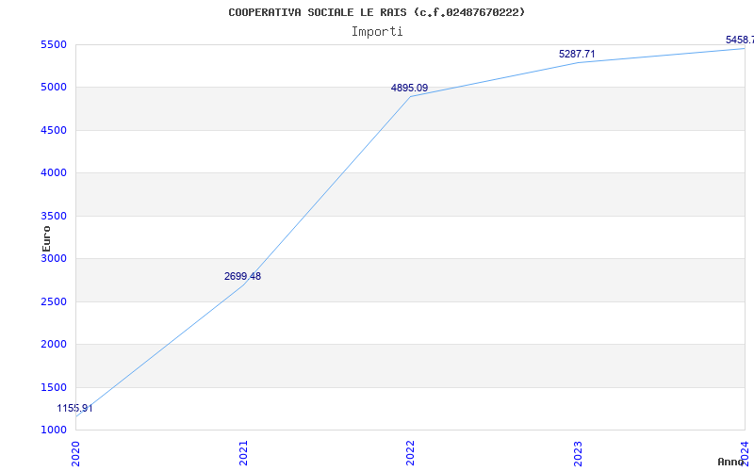Select the Importi subtitle text
Viewport: 754px width, 471px height.
(377, 32)
